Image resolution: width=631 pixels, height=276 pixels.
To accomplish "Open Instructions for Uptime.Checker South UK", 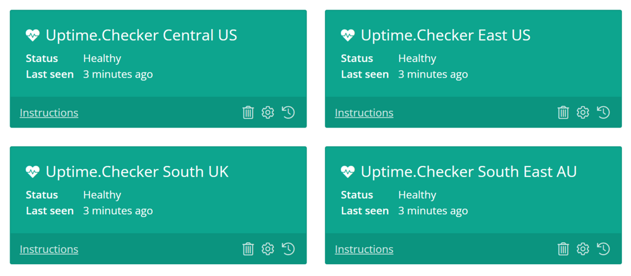I will [49, 250].
